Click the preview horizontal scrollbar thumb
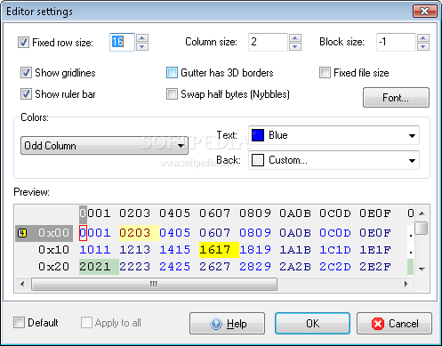The width and height of the screenshot is (442, 346). [x=154, y=284]
